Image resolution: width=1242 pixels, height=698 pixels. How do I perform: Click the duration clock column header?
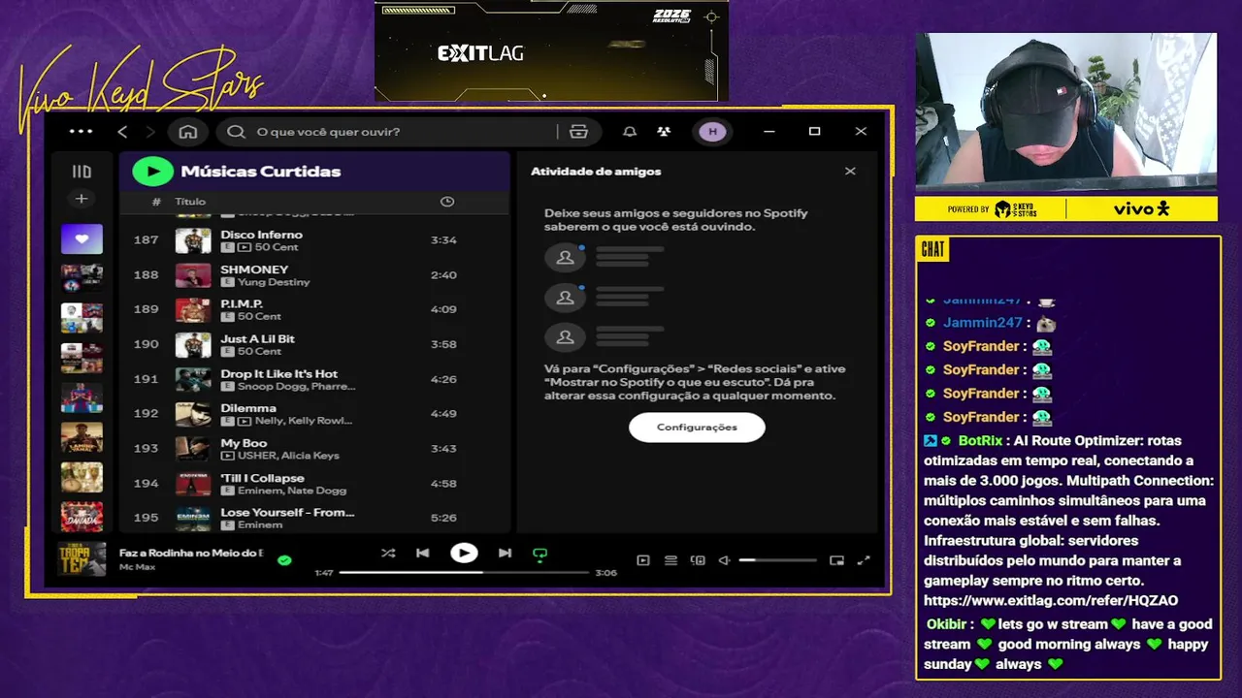pos(447,202)
